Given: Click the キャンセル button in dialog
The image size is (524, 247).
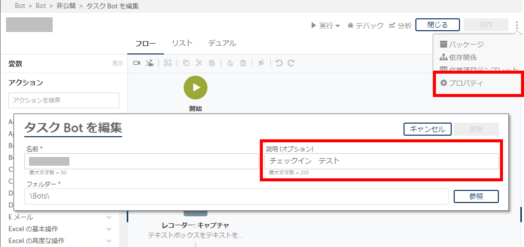Looking at the screenshot, I should click(427, 129).
